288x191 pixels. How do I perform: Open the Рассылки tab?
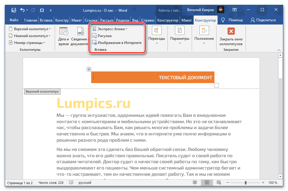pos(106,20)
